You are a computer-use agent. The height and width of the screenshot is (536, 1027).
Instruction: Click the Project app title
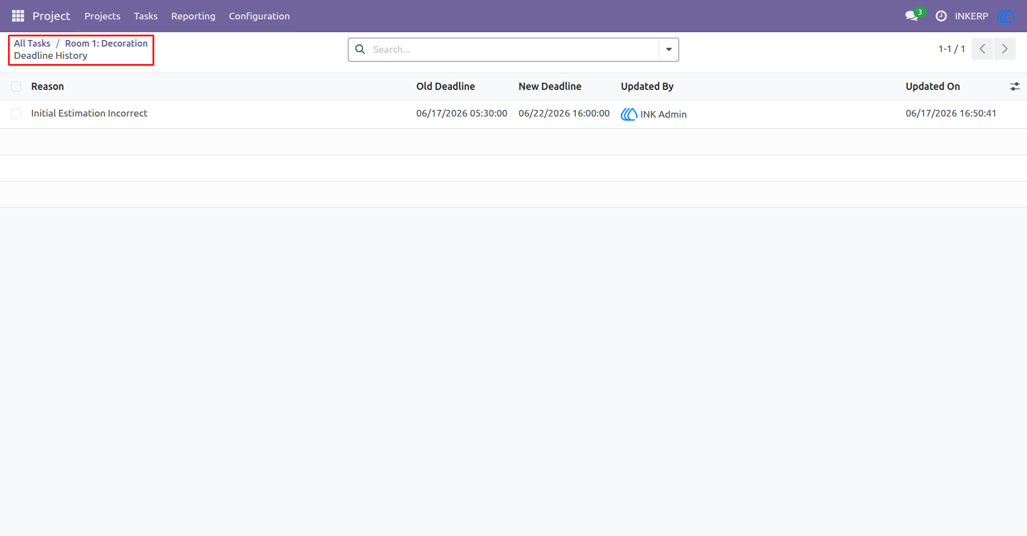tap(51, 16)
